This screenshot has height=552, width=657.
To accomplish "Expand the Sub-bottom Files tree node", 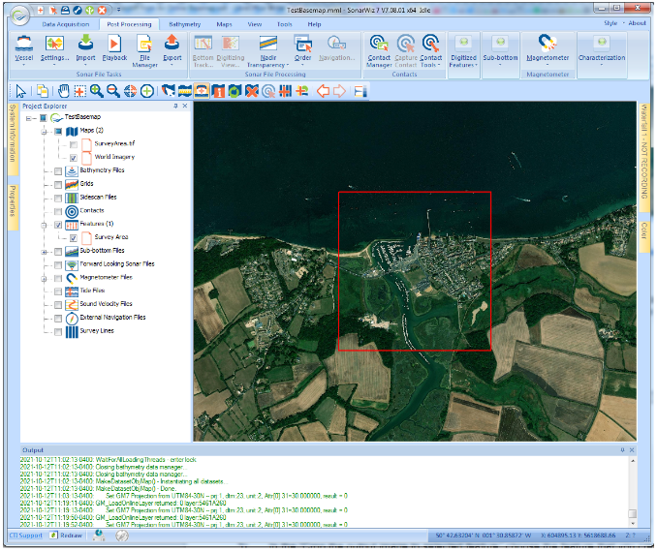I will pos(45,251).
